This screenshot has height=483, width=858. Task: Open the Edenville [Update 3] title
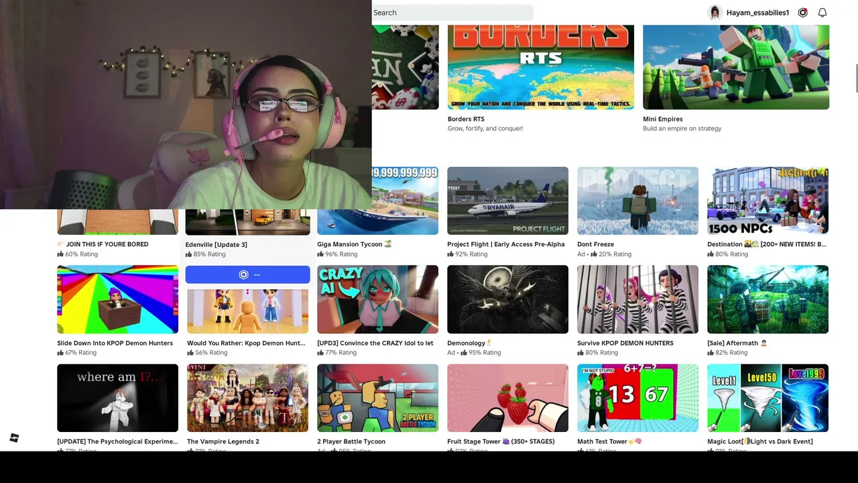click(x=217, y=245)
